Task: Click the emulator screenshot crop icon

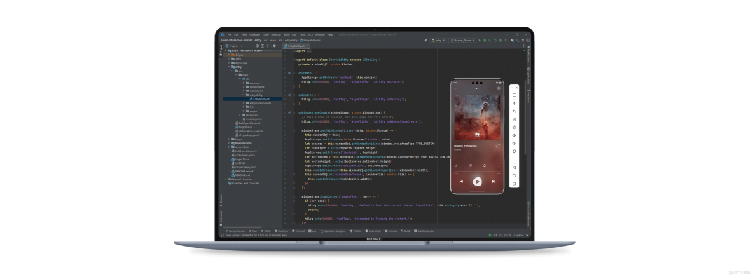Action: point(515,111)
